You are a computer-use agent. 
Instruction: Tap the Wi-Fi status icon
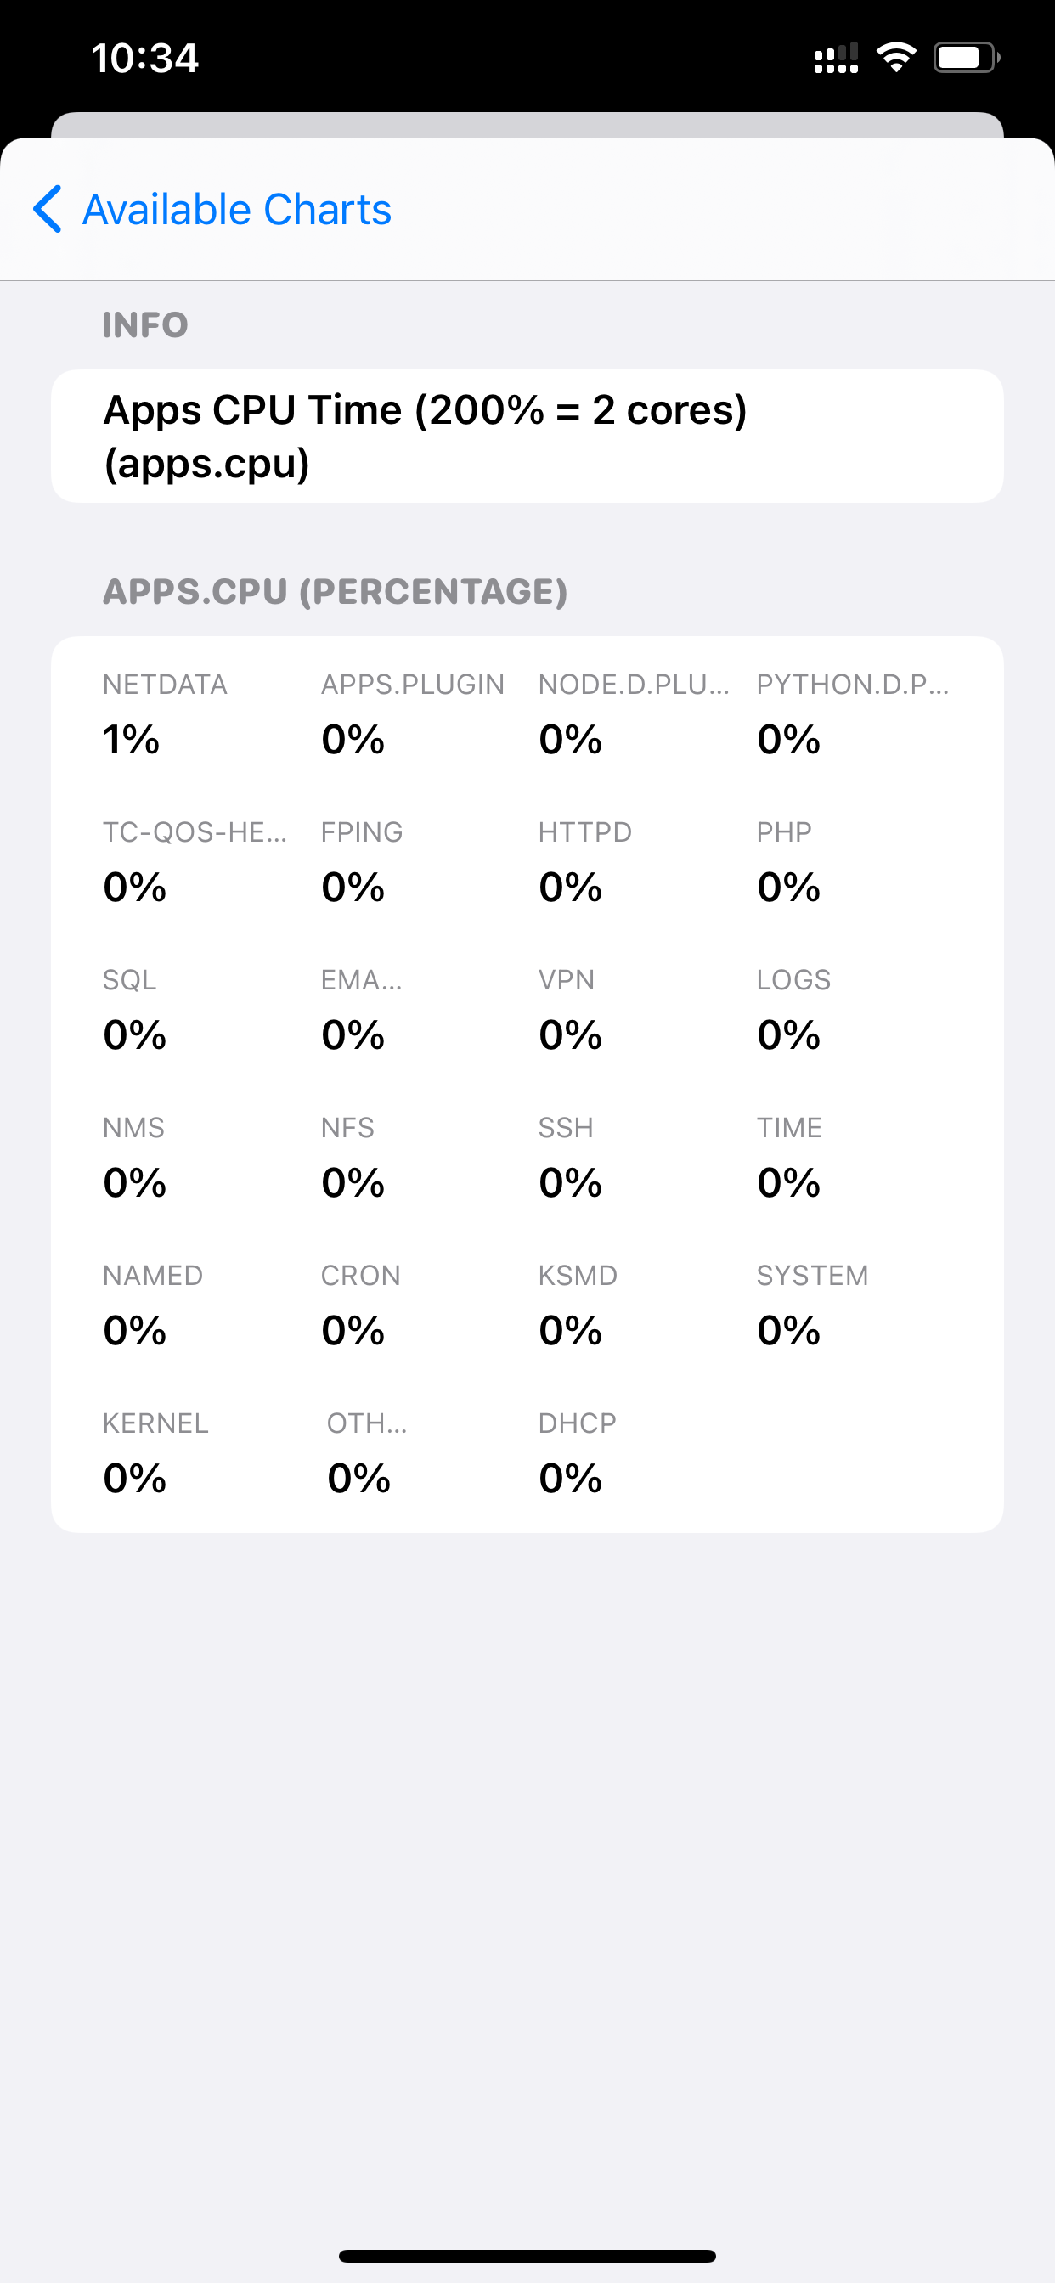tap(896, 57)
